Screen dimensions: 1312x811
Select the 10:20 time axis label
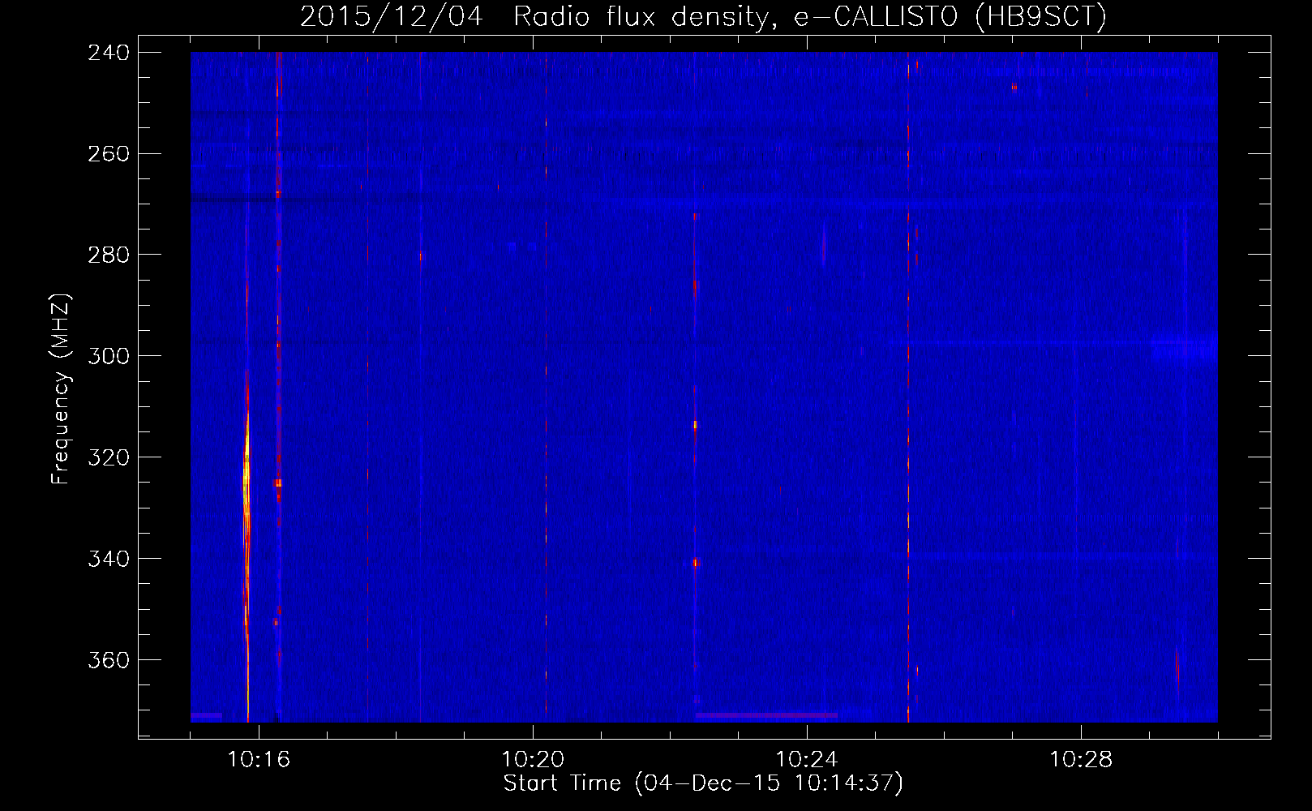coord(533,760)
